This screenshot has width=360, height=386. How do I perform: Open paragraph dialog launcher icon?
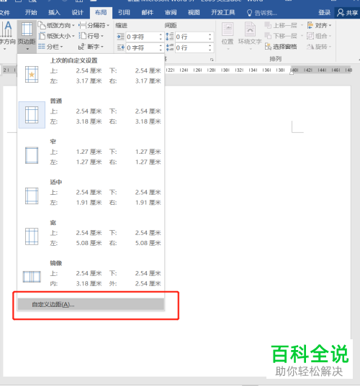coord(212,60)
